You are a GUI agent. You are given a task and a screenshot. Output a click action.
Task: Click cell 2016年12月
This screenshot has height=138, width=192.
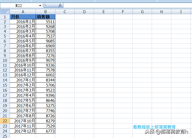pos(23,75)
